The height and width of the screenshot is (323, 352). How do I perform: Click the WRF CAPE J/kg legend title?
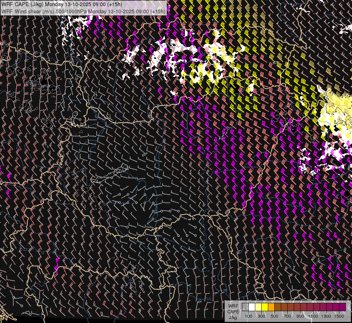[233, 312]
